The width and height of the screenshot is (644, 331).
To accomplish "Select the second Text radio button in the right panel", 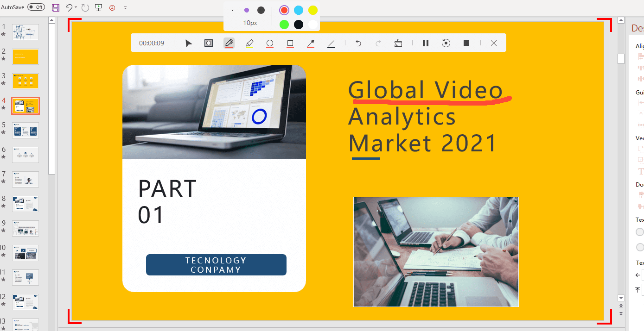I will coord(640,247).
